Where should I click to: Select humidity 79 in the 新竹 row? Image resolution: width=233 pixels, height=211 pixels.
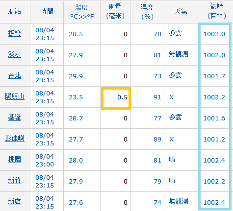click(x=157, y=182)
